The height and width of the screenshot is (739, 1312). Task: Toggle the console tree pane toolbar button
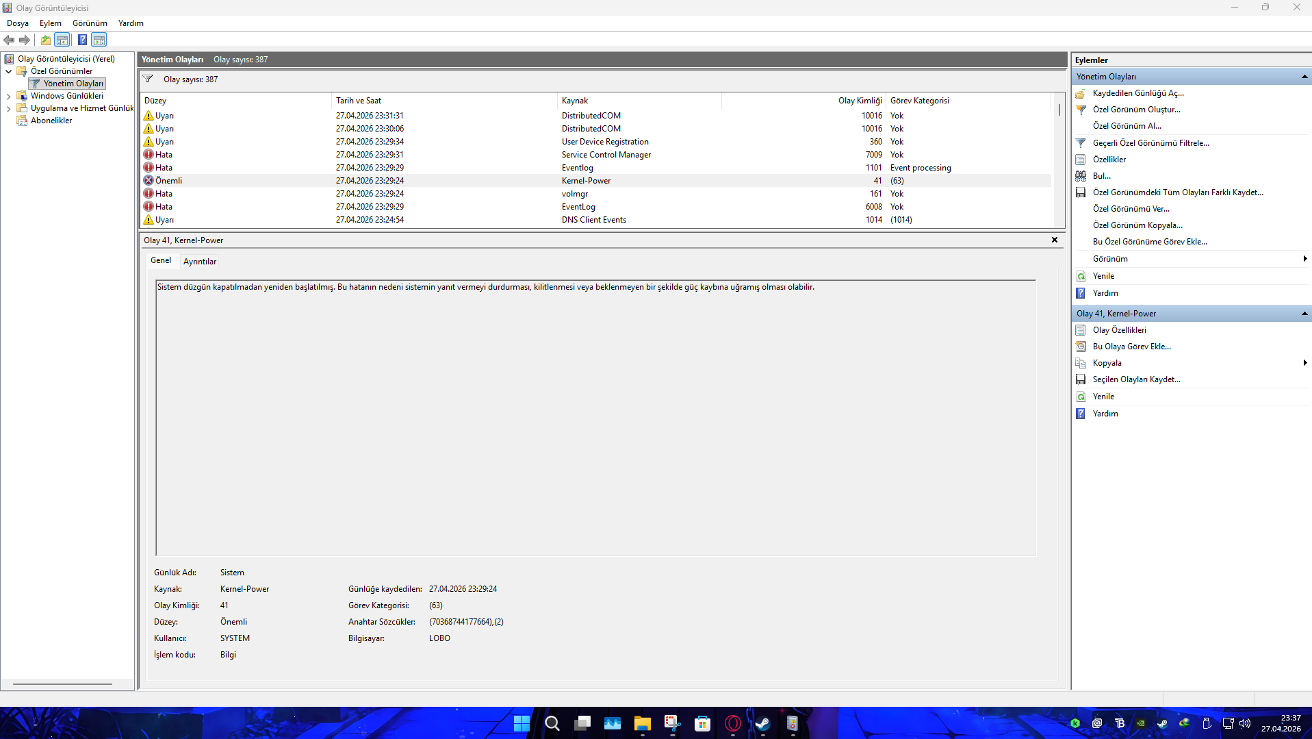pyautogui.click(x=62, y=40)
